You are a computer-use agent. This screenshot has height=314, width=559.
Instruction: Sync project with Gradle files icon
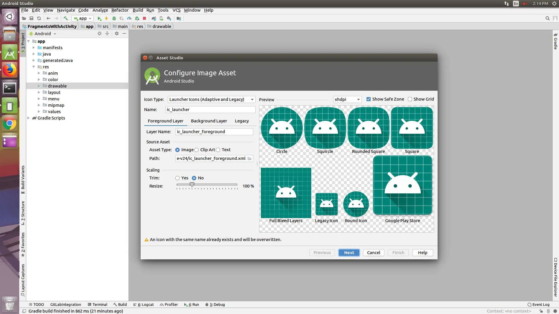click(x=154, y=18)
